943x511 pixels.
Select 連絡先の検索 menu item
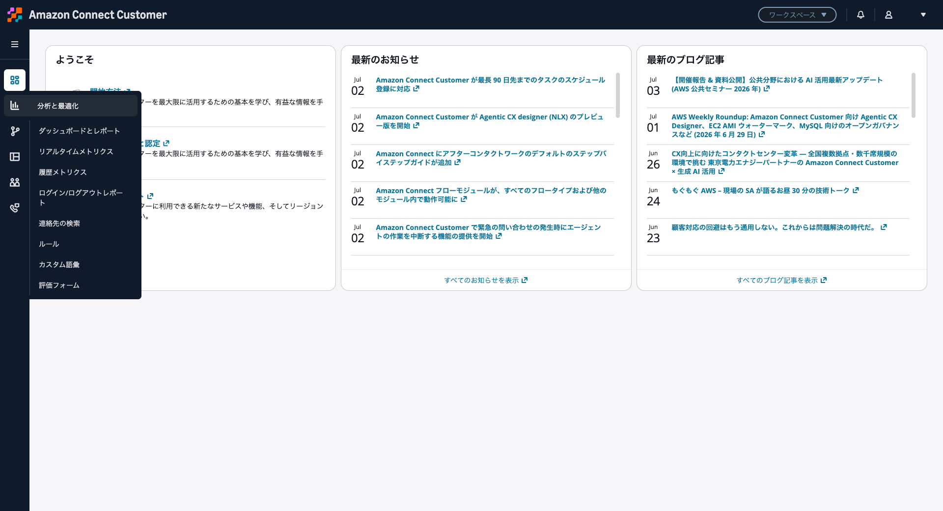tap(59, 224)
